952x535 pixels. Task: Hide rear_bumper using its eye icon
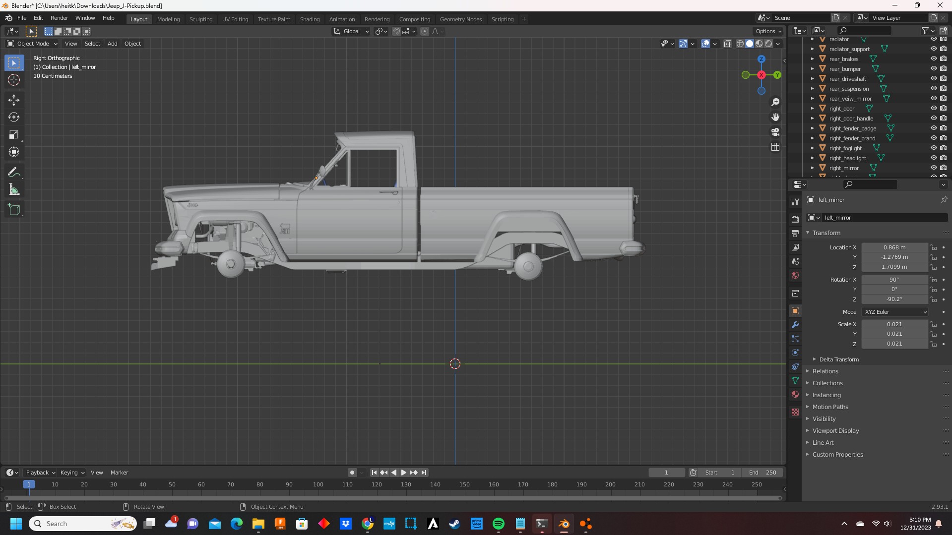[x=933, y=68]
